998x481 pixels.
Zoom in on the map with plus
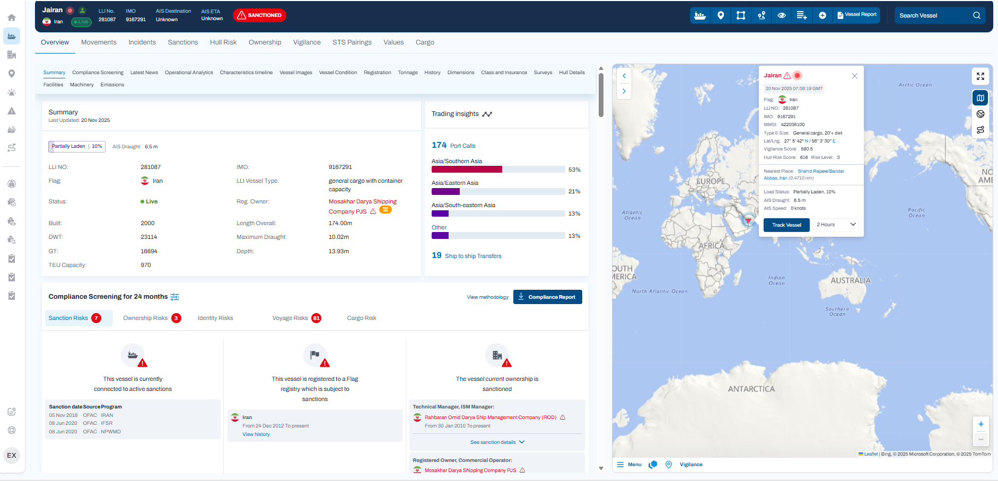pos(981,424)
